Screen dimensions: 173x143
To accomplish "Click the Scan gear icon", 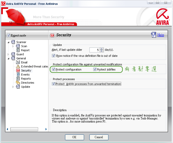I will click(18, 46).
